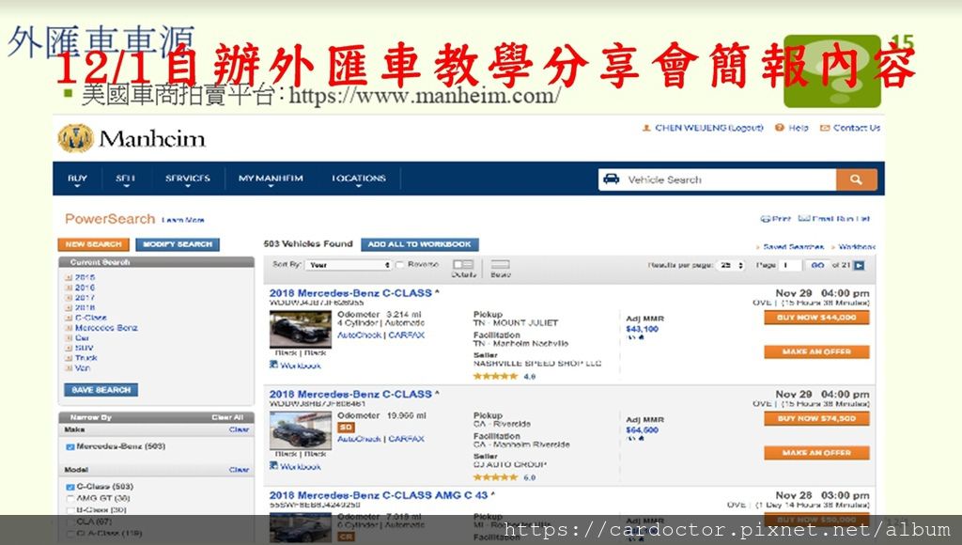Check the B-Class (30) model filter
This screenshot has height=545, width=962.
pyautogui.click(x=70, y=510)
